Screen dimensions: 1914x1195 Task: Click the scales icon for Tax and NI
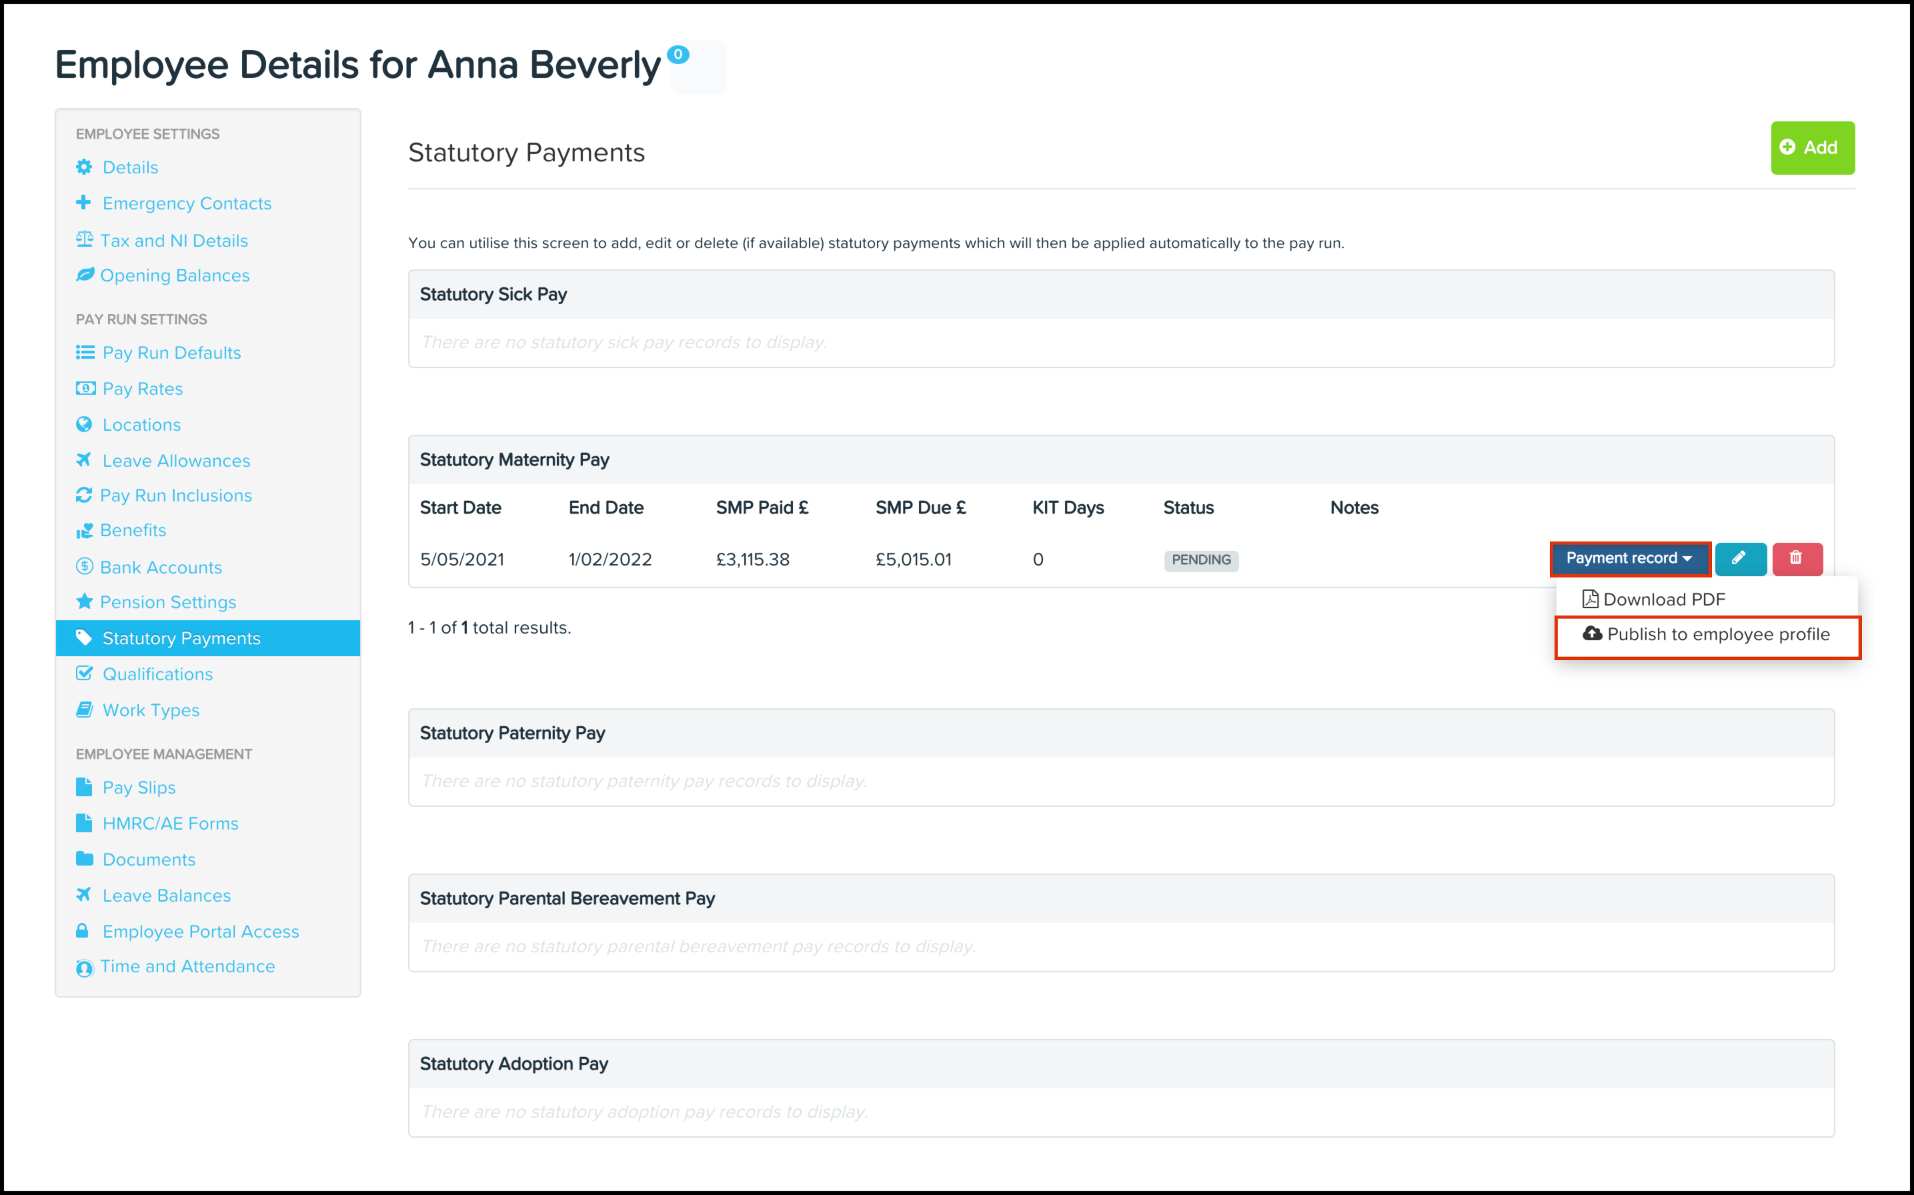84,239
